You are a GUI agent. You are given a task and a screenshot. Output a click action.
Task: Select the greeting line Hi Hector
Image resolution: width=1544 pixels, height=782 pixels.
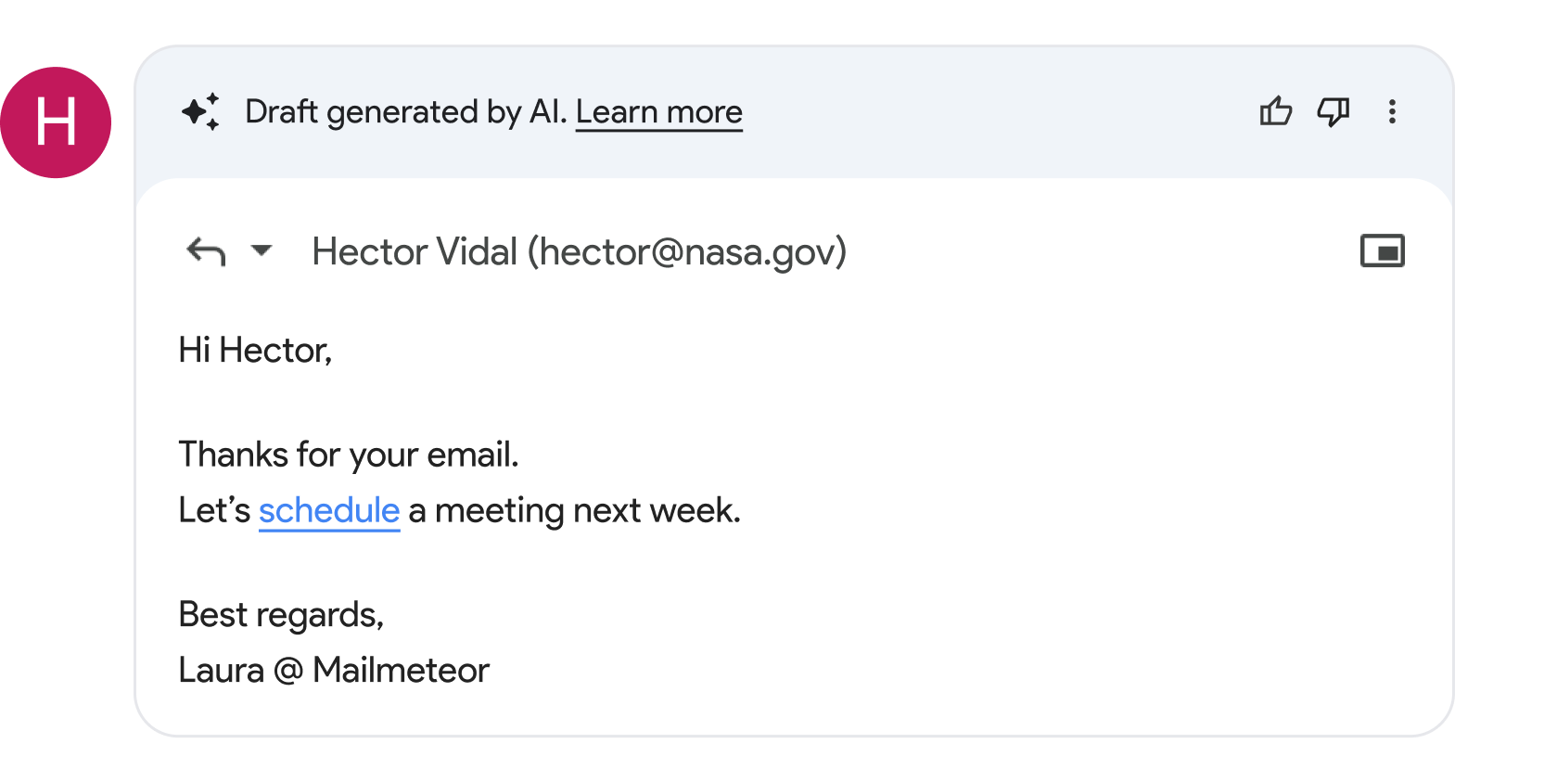click(255, 350)
